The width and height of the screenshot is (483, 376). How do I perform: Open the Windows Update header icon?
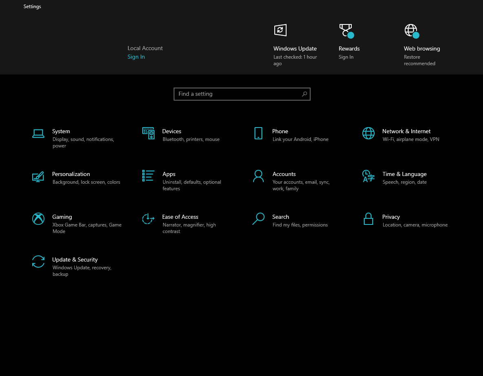(280, 30)
